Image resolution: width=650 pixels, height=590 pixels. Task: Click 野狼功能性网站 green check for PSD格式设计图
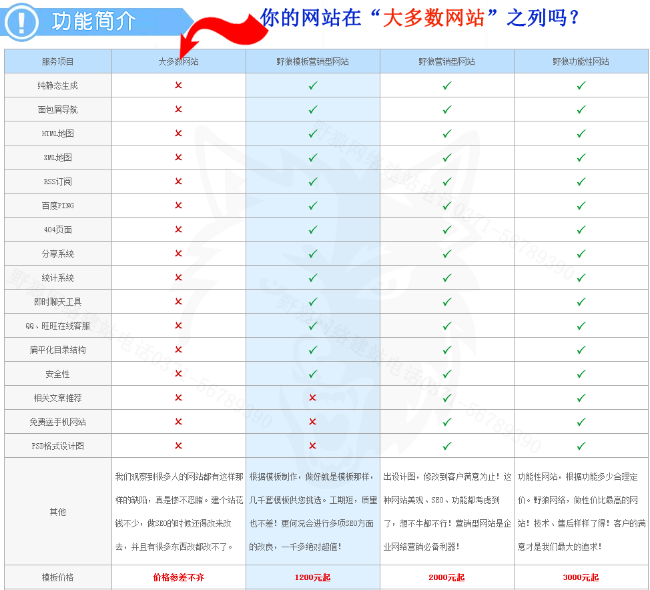pos(581,446)
